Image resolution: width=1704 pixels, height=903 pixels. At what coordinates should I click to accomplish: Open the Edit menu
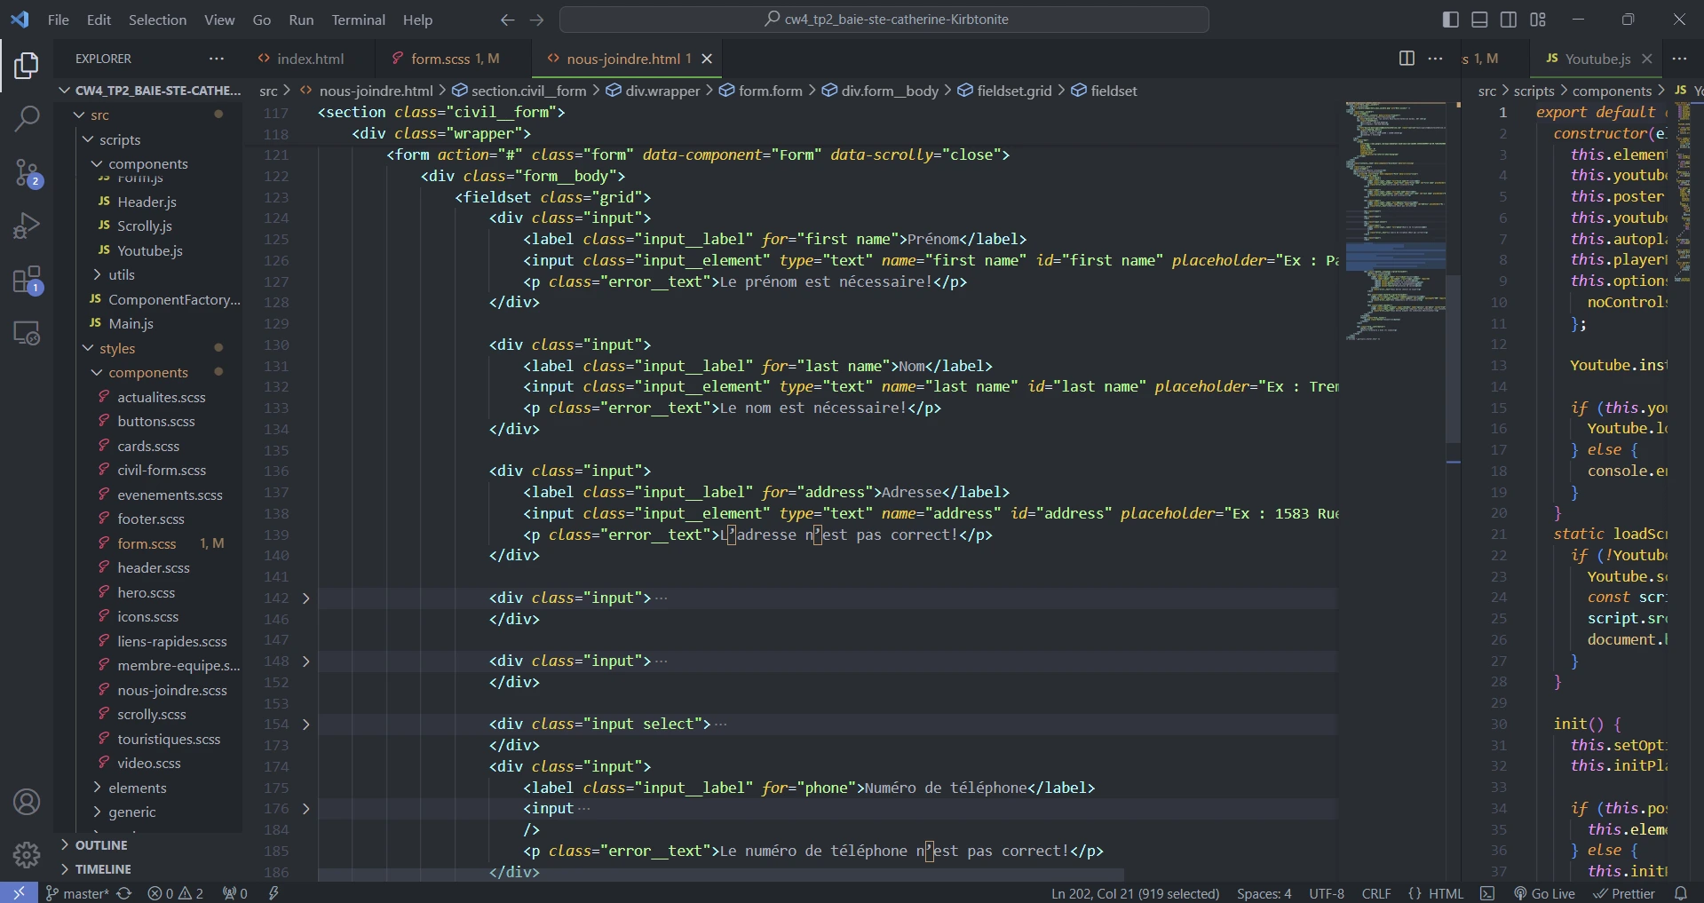(99, 20)
